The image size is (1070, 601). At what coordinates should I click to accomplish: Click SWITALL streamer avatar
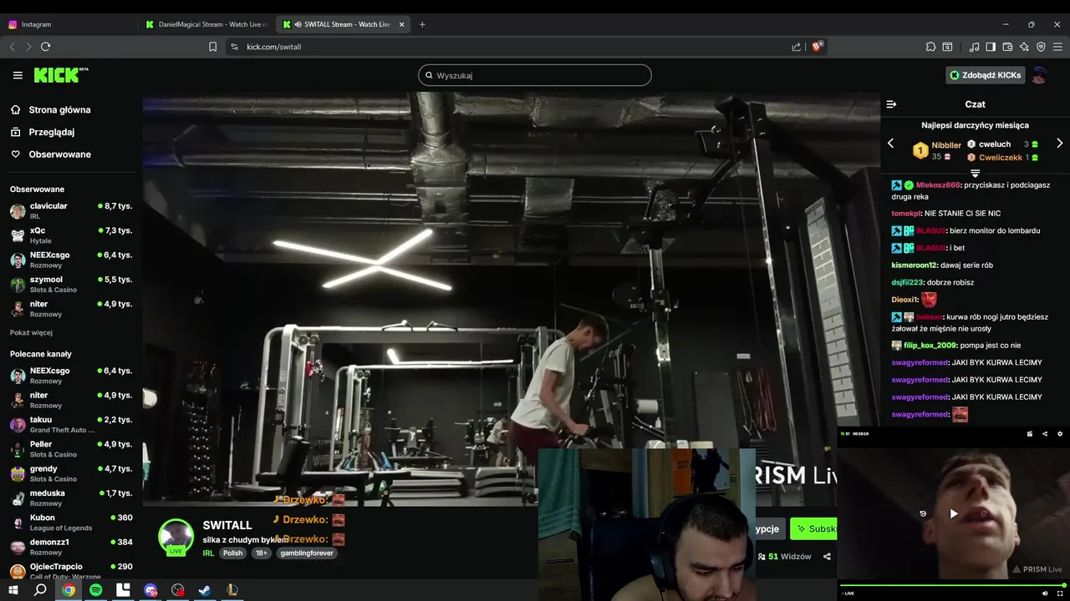point(176,537)
